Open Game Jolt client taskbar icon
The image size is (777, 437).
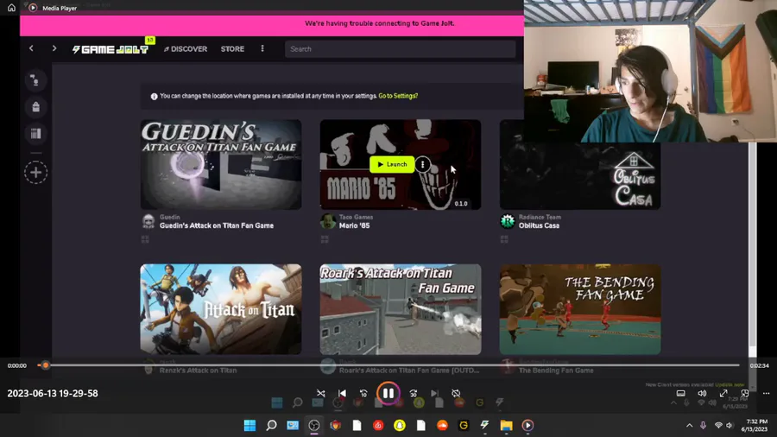click(x=484, y=425)
